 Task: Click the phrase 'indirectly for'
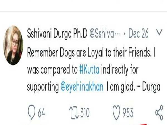(120, 70)
